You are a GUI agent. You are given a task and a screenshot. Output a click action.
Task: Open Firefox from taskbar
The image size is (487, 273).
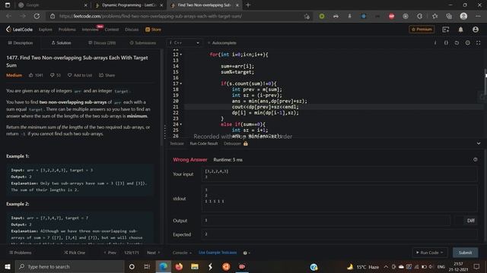point(179,266)
